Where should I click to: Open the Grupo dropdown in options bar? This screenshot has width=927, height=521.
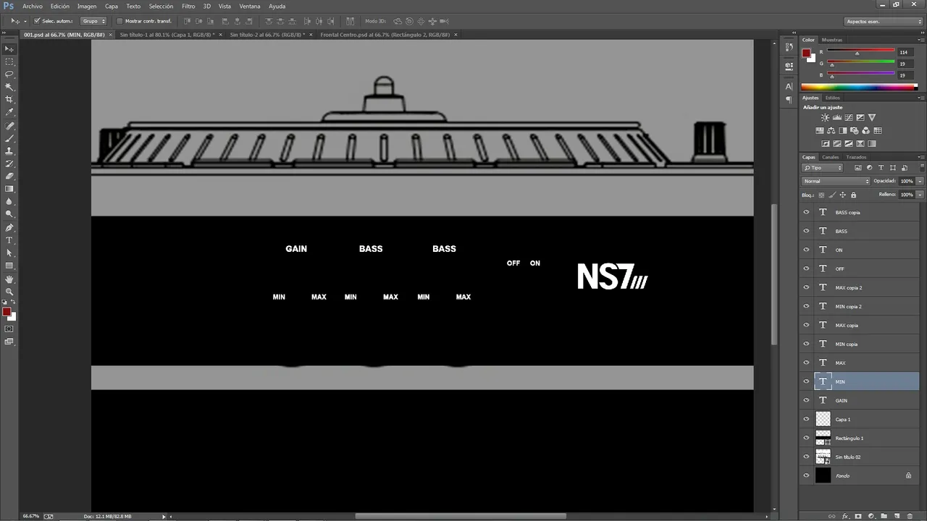click(x=93, y=21)
